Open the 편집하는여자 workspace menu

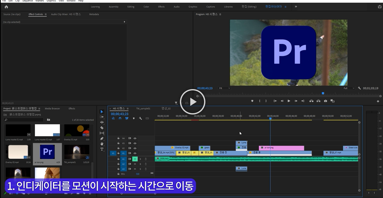click(x=286, y=7)
